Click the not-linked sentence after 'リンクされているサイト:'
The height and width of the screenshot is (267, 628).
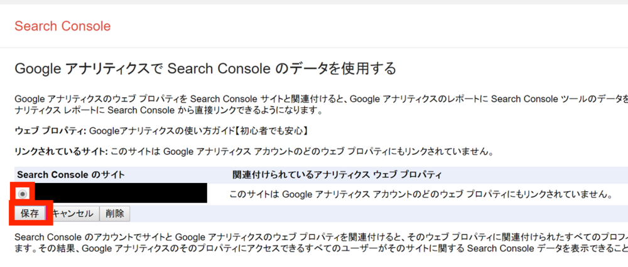click(301, 152)
